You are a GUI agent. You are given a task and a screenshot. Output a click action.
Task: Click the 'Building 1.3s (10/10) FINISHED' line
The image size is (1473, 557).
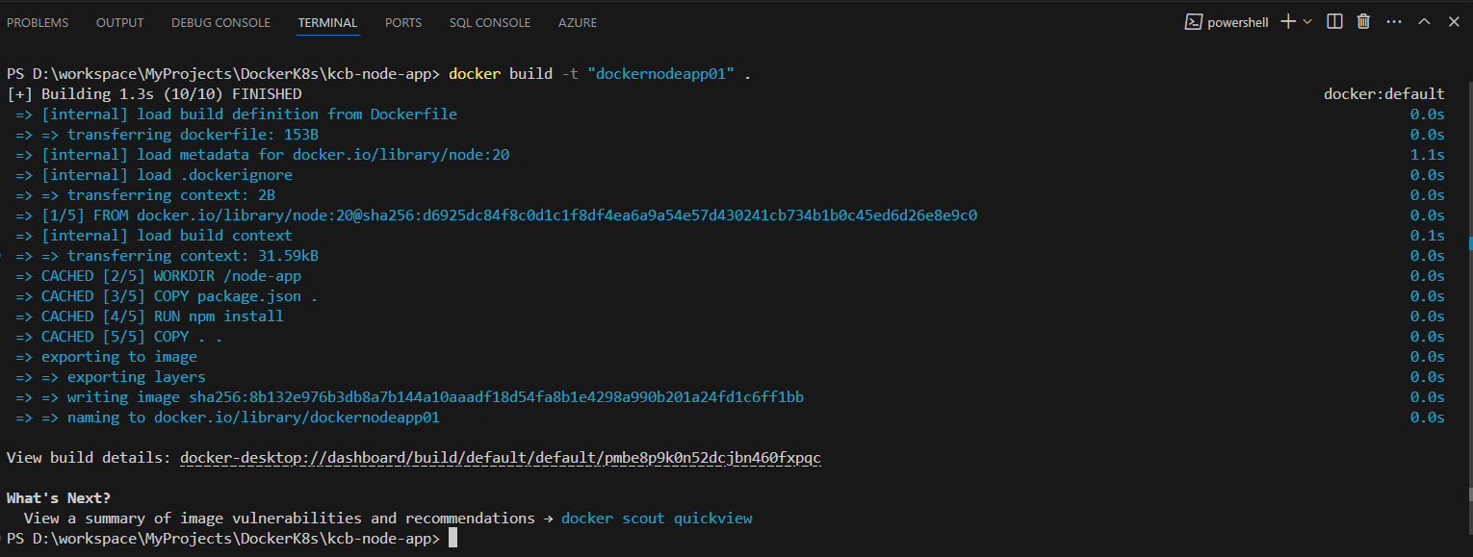pos(154,94)
